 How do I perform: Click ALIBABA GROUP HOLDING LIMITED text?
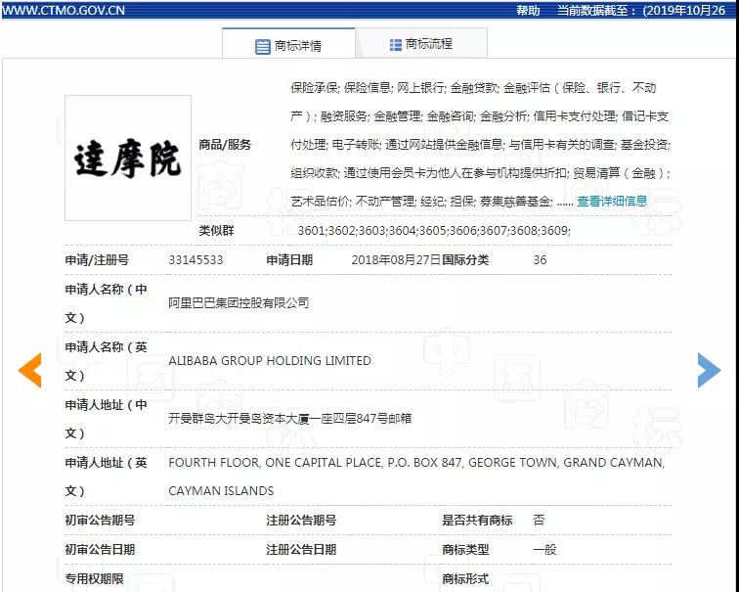pyautogui.click(x=270, y=361)
